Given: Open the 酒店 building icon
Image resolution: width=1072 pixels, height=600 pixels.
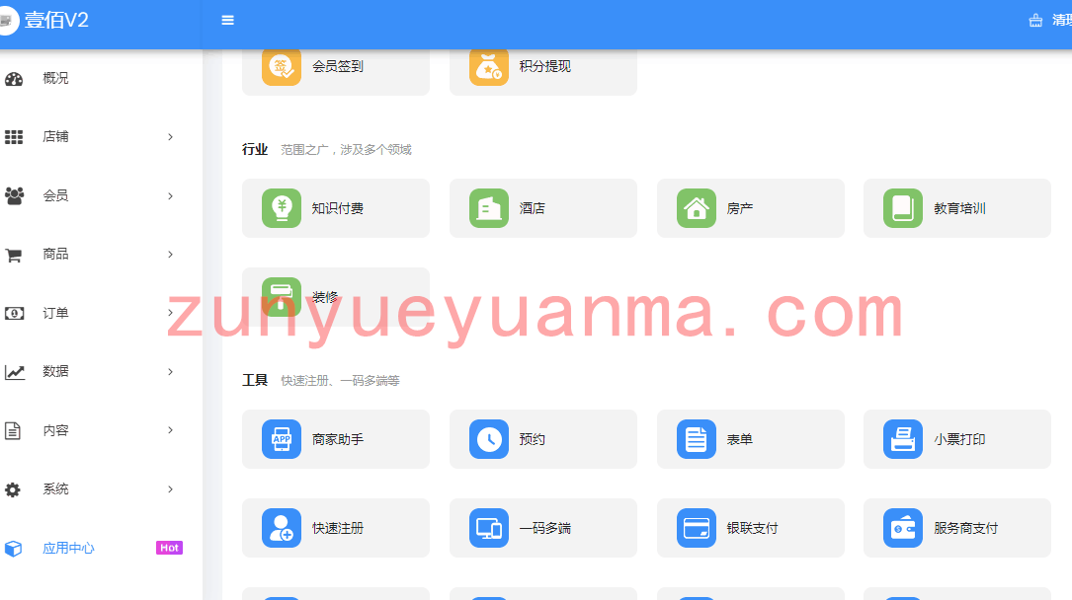Looking at the screenshot, I should click(489, 208).
